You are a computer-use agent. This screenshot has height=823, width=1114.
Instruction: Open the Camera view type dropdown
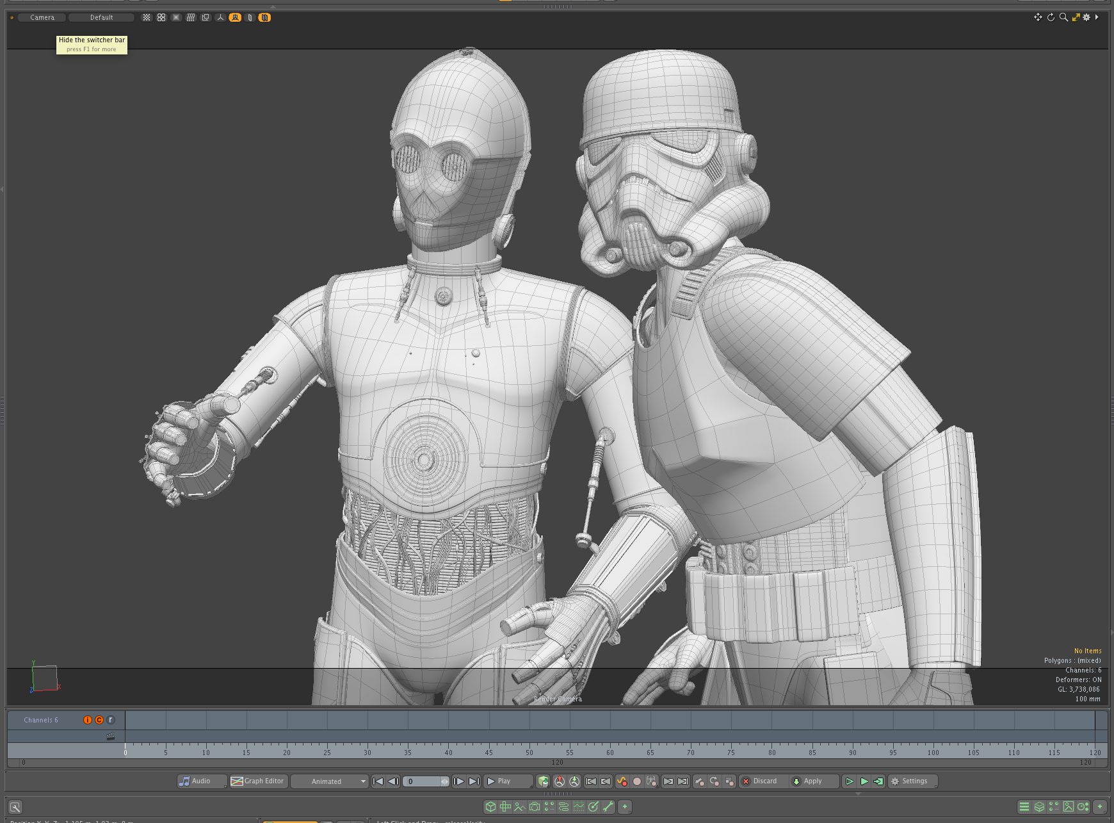42,17
